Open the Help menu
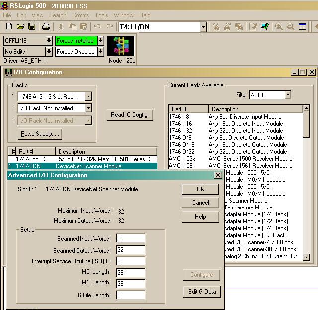The width and height of the screenshot is (318, 310). [x=145, y=15]
